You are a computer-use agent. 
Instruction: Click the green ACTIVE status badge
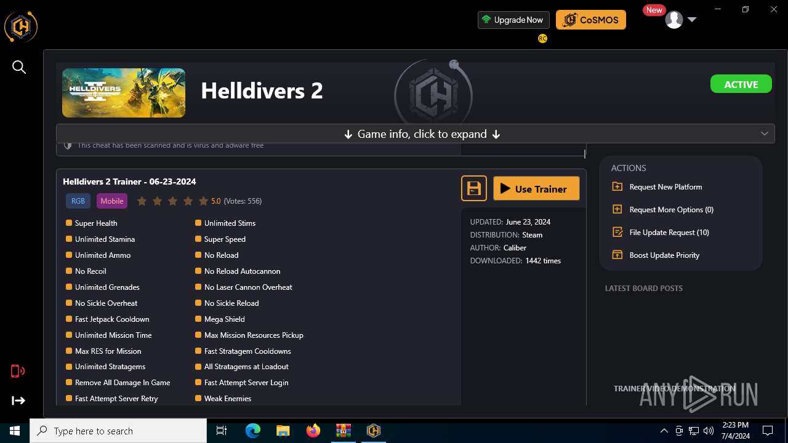pyautogui.click(x=741, y=84)
